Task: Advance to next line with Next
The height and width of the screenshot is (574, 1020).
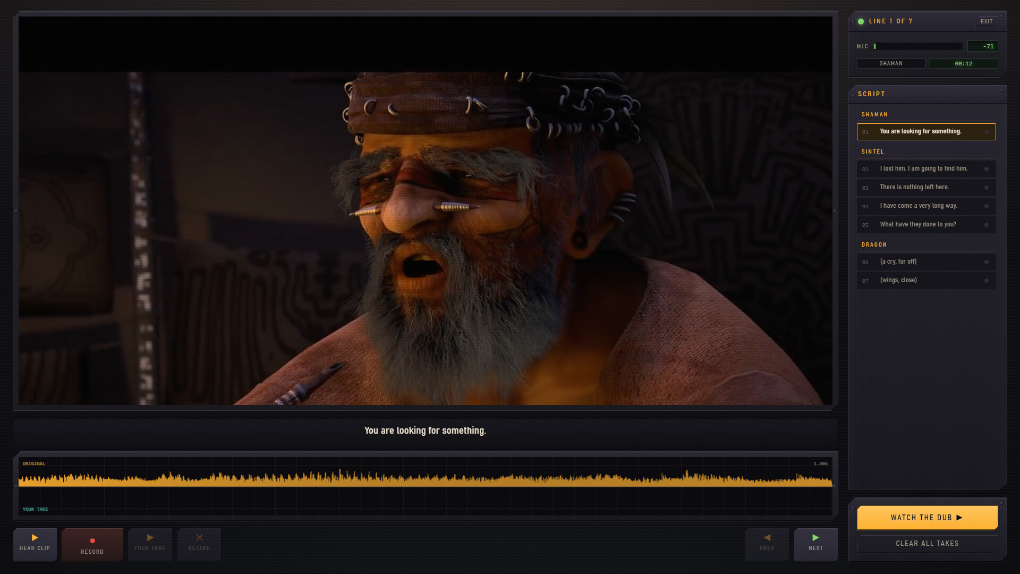Action: pos(815,544)
